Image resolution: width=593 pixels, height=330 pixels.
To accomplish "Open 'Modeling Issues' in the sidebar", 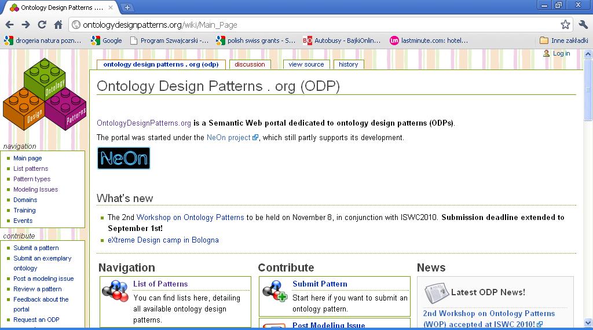I will [x=35, y=189].
